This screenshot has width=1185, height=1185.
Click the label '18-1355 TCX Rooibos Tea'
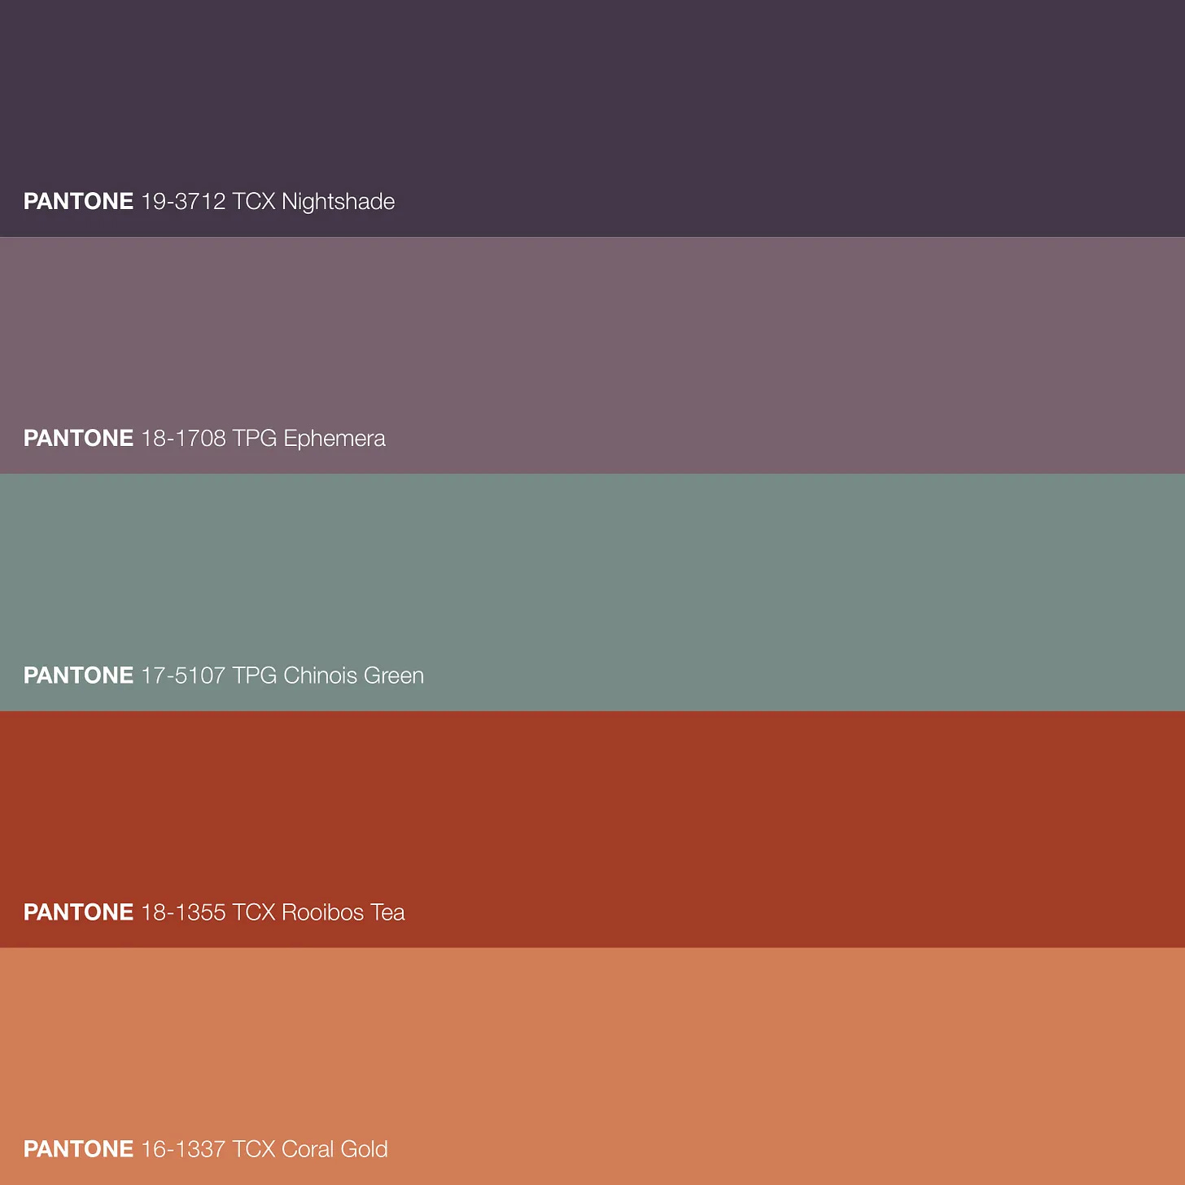[x=273, y=912]
